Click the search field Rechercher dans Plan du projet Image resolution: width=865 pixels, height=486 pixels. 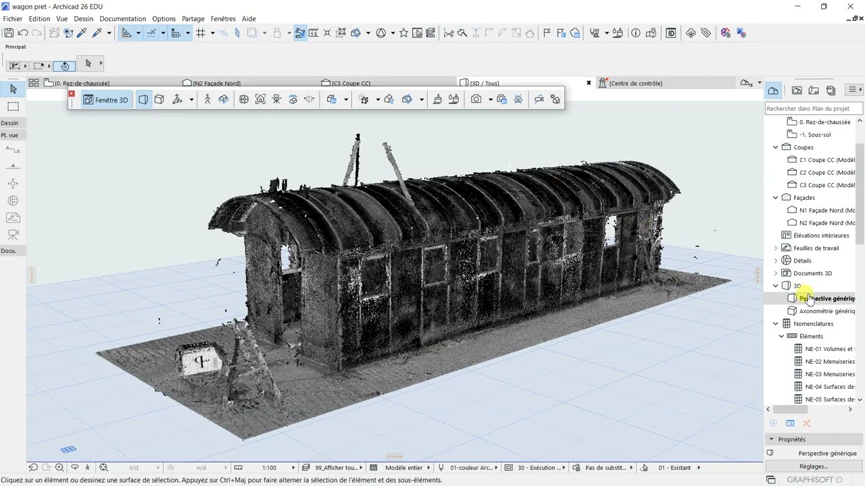coord(814,108)
